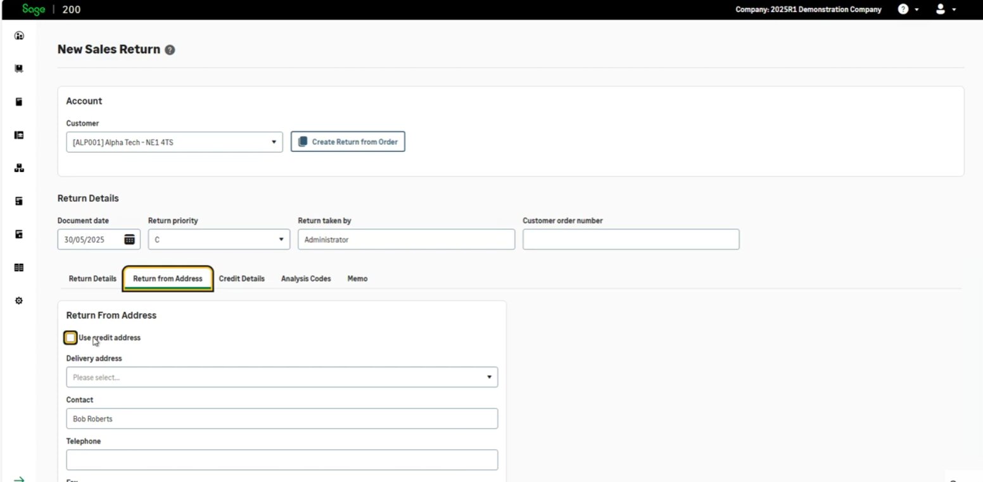Open the Delivery address dropdown

282,378
